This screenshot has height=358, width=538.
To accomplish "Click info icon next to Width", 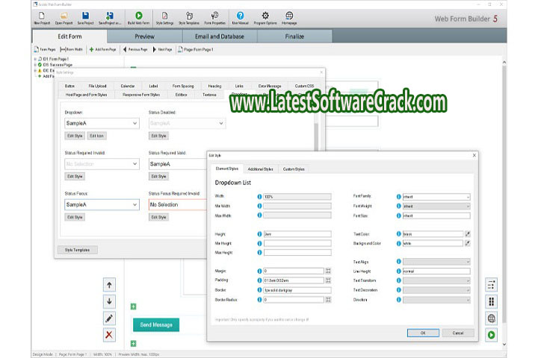I will (x=260, y=196).
